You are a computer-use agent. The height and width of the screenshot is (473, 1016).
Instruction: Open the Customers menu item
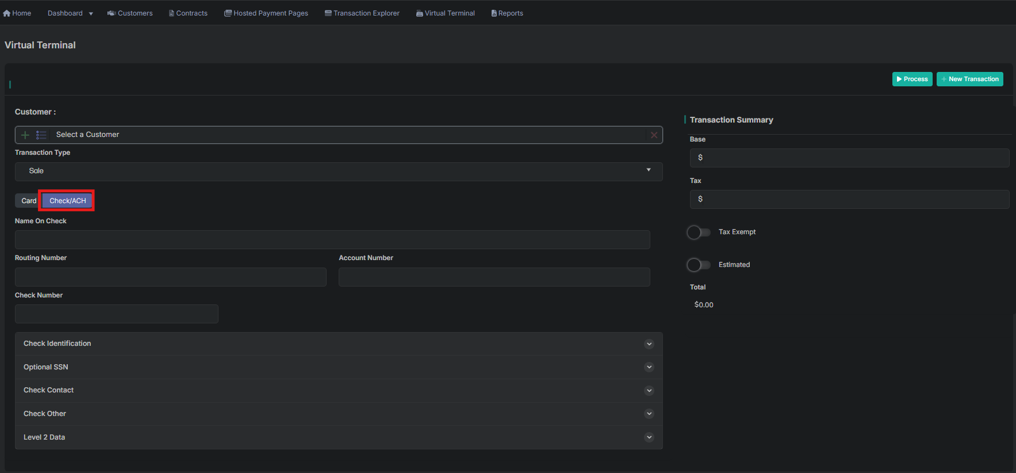coord(130,13)
